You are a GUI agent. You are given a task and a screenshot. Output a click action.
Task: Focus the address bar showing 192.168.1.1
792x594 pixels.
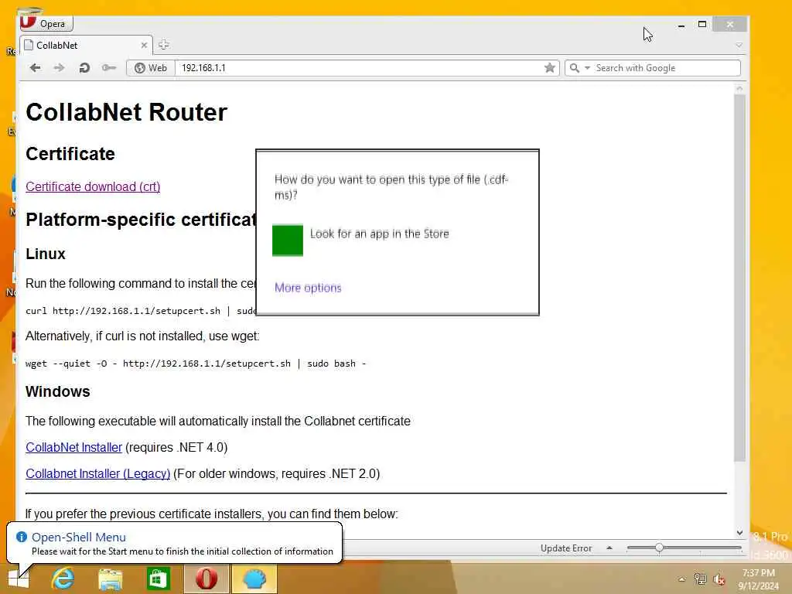click(x=359, y=68)
